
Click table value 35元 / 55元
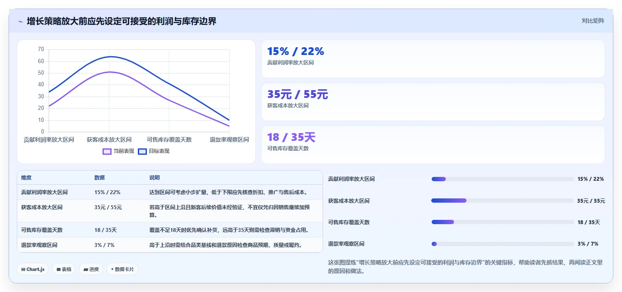[x=108, y=207]
